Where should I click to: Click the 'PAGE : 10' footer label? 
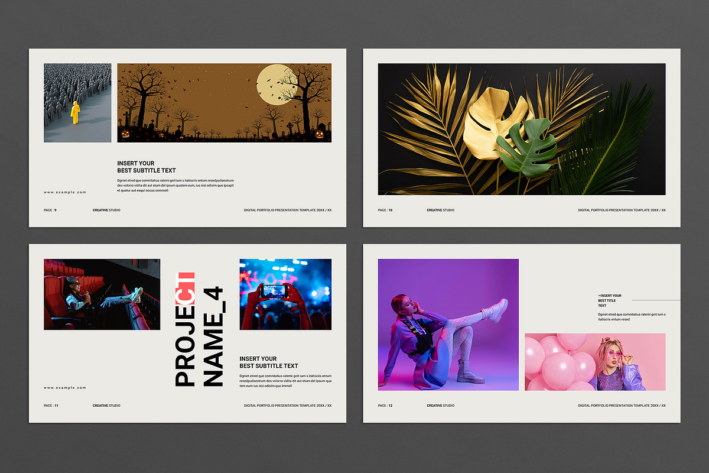pos(385,210)
